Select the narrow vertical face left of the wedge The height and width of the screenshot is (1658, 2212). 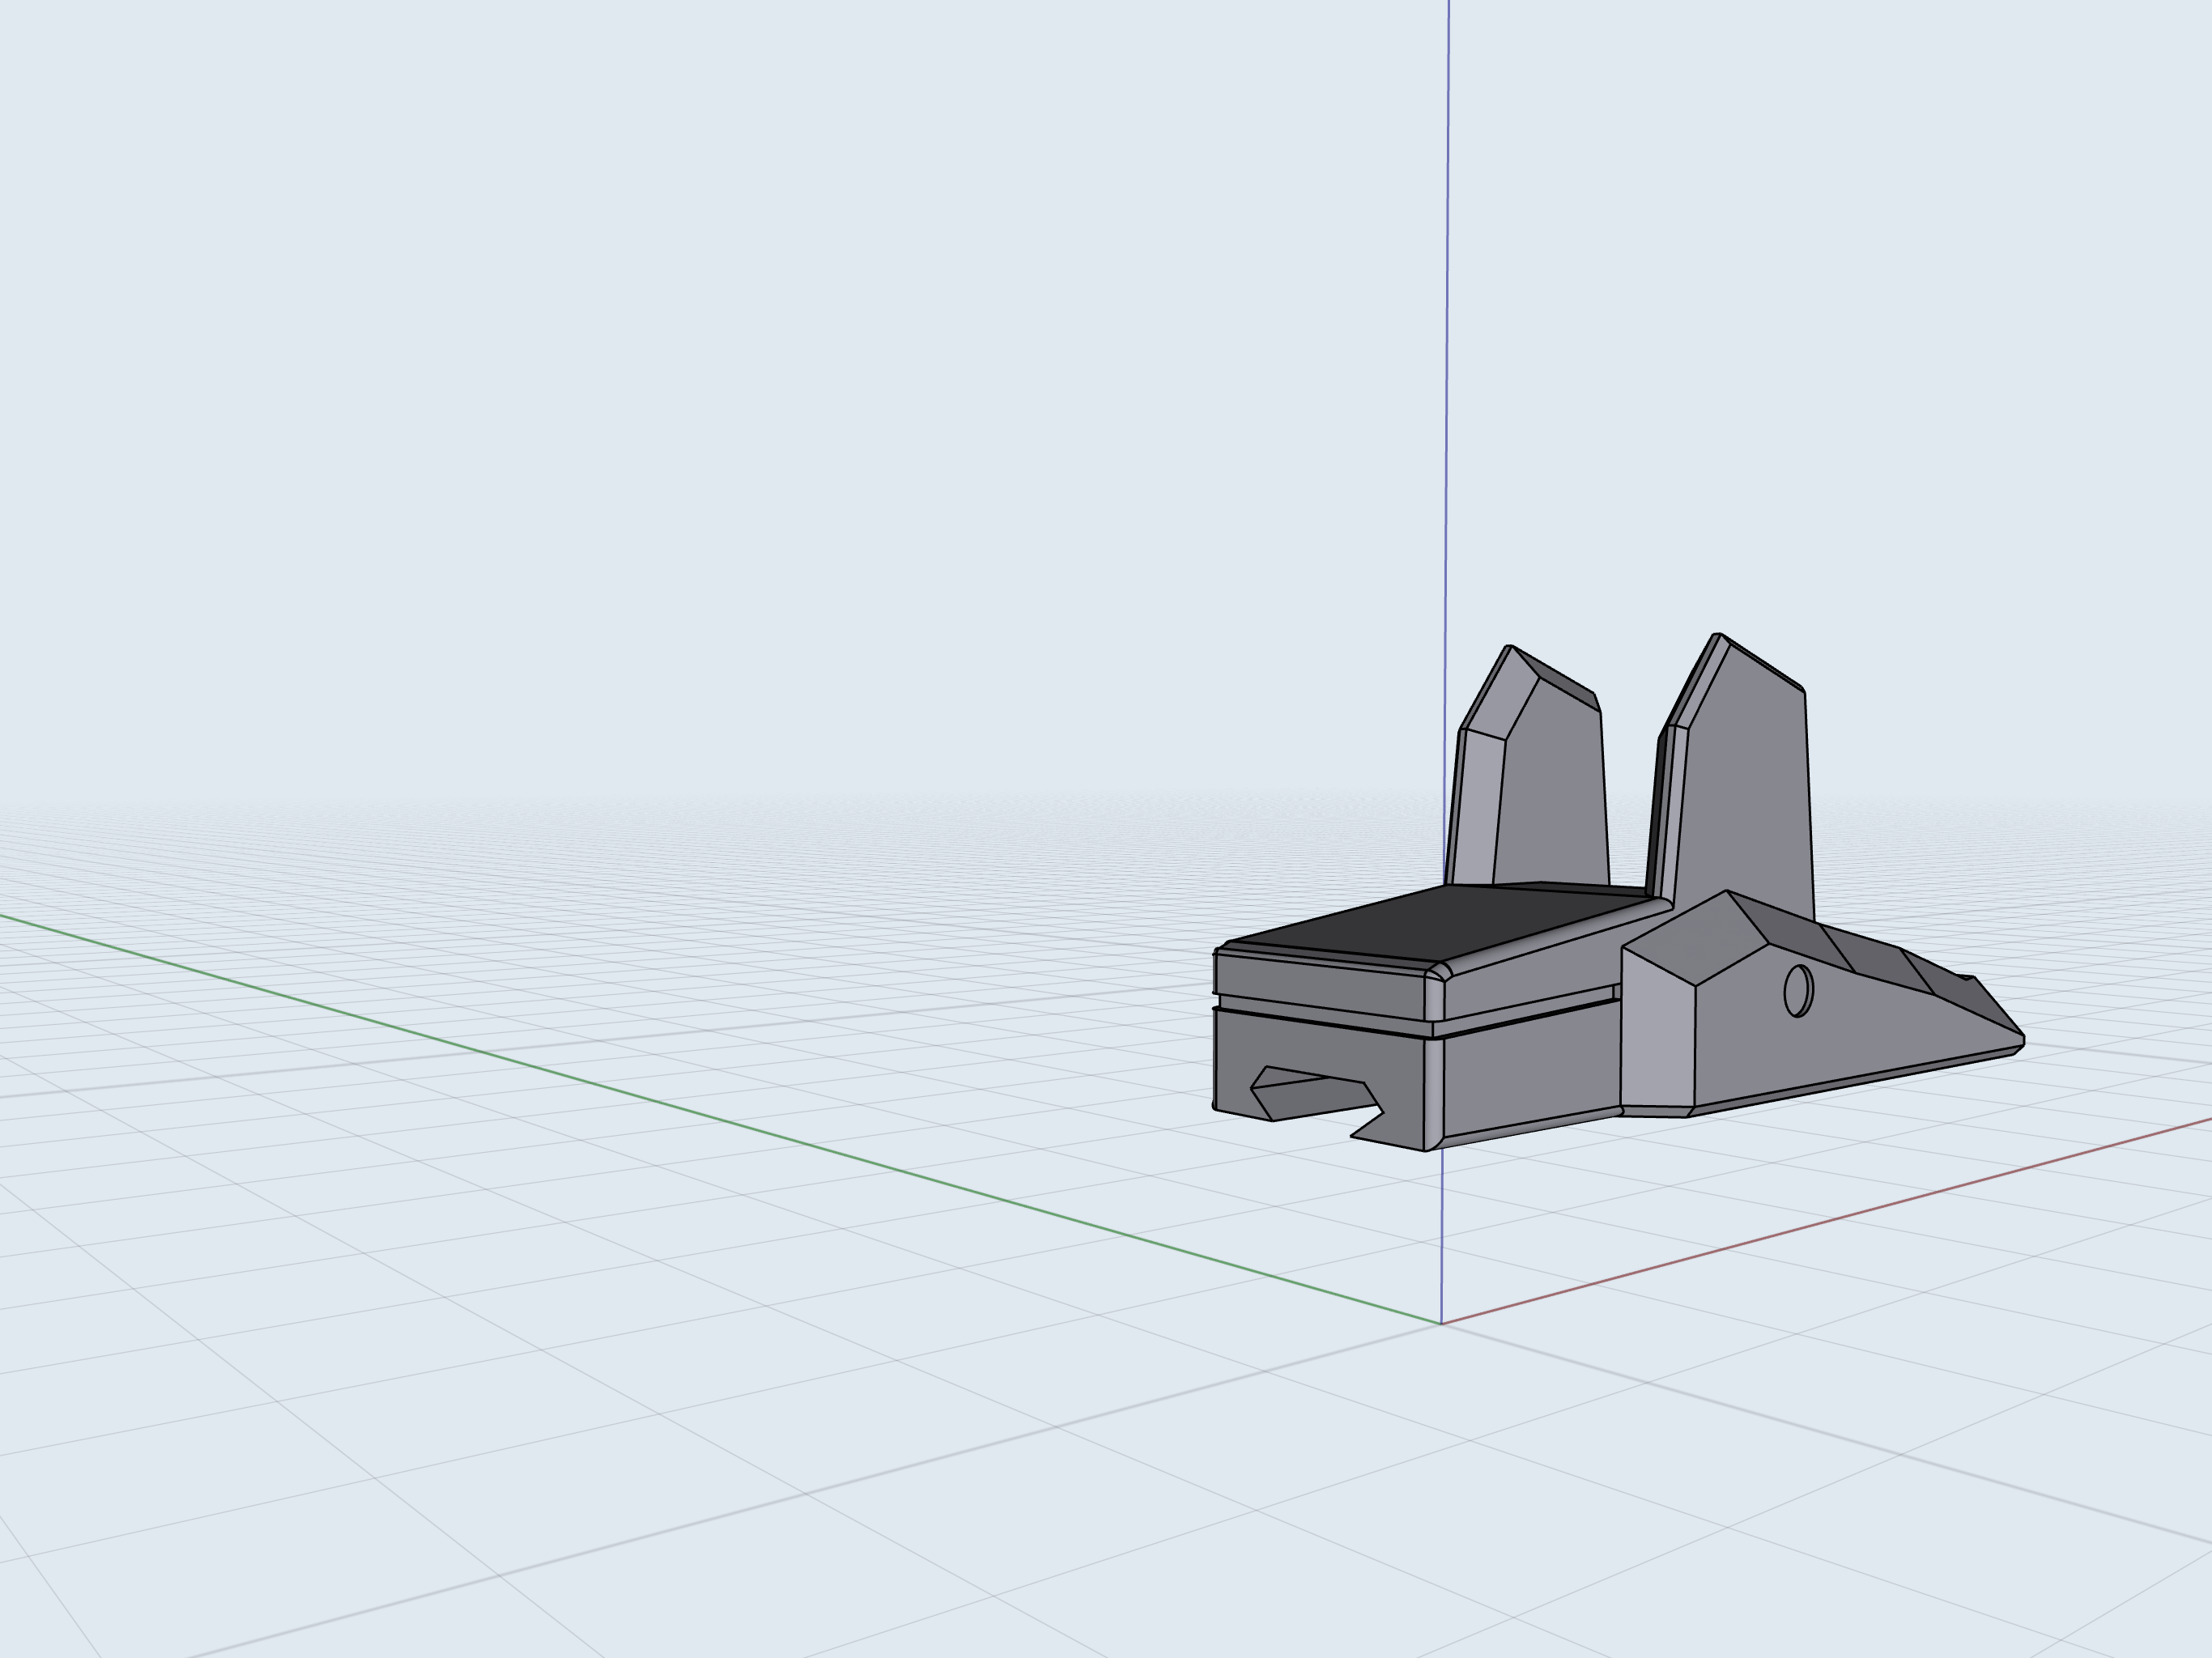(x=1657, y=1040)
